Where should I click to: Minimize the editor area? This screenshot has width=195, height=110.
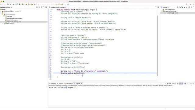[156, 7]
